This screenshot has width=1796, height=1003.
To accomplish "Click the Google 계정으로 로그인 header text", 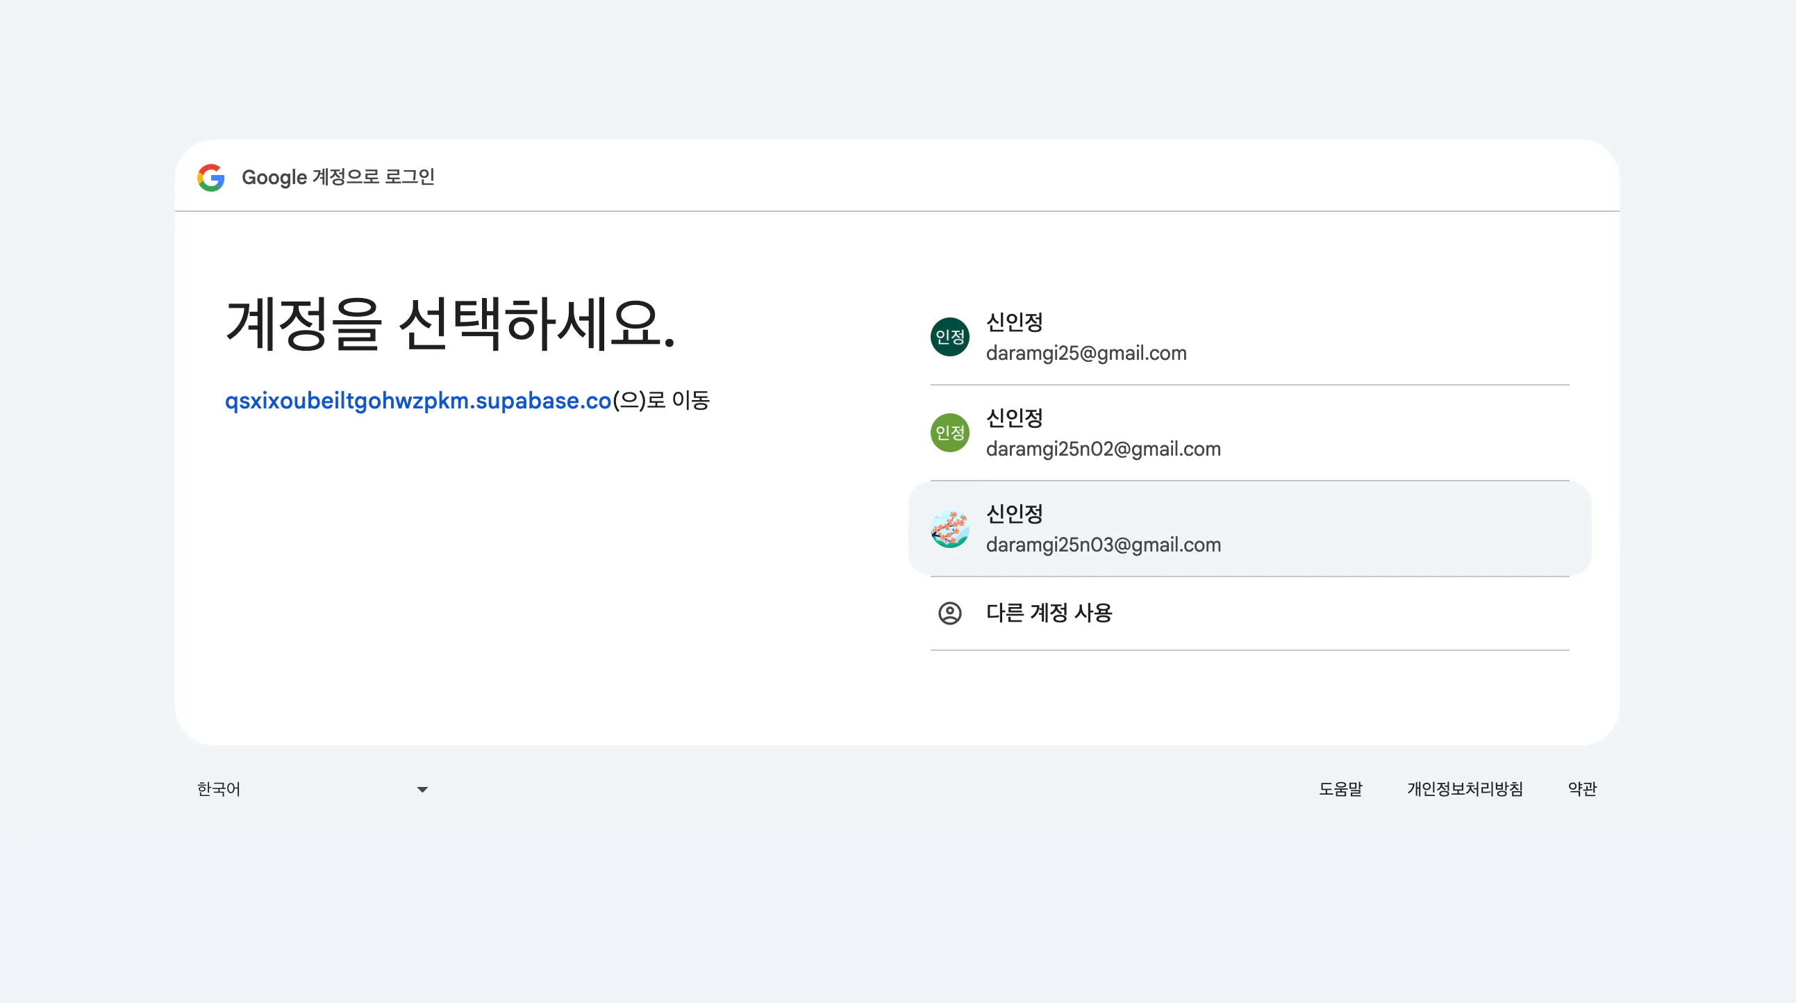I will tap(338, 177).
